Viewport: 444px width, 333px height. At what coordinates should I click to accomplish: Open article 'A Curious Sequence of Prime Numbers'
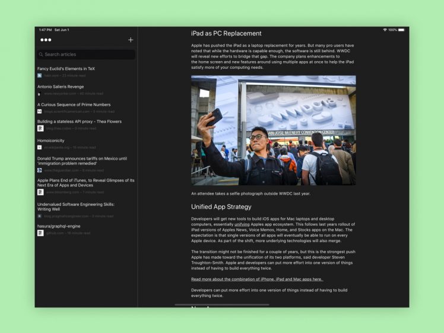[74, 104]
